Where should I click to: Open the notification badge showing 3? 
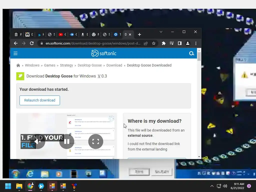249,186
